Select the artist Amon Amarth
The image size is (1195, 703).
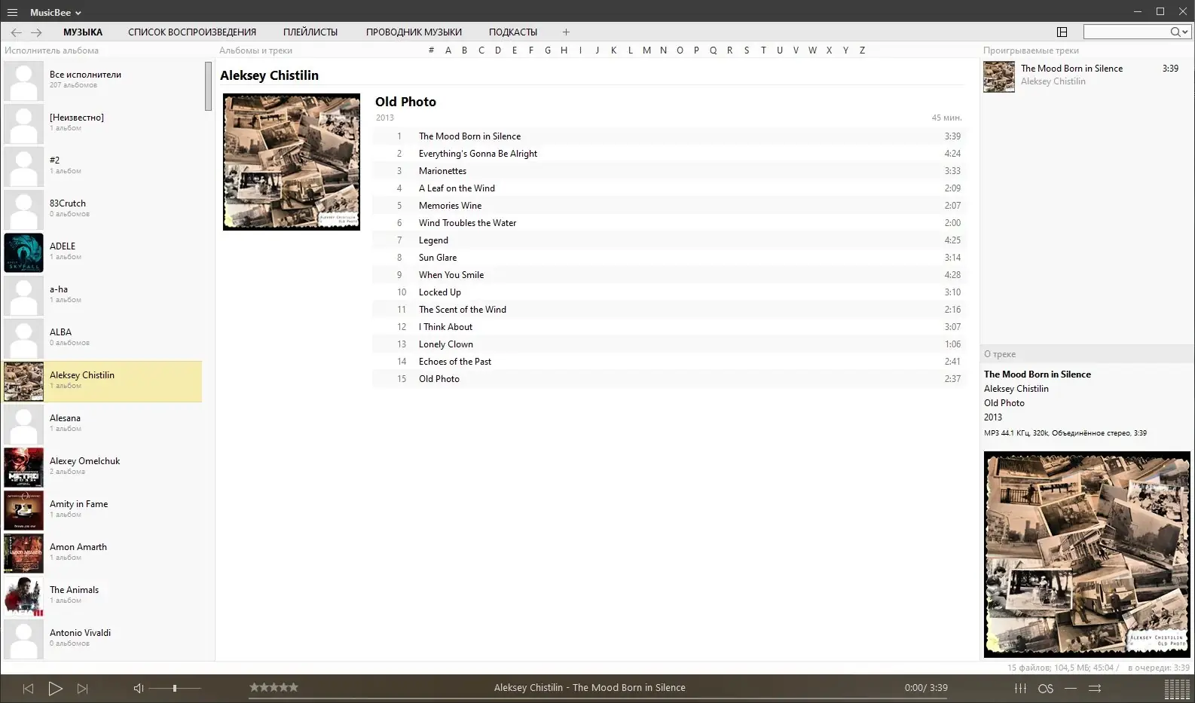(x=102, y=553)
